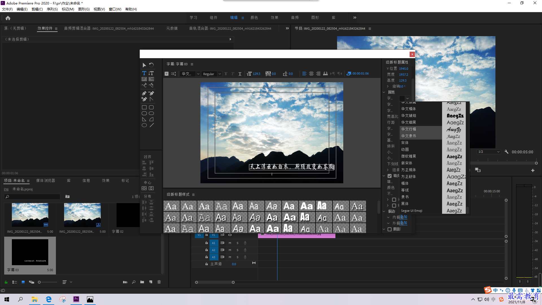Mute audio track A3
Screen dimensions: 542x305
230,257
